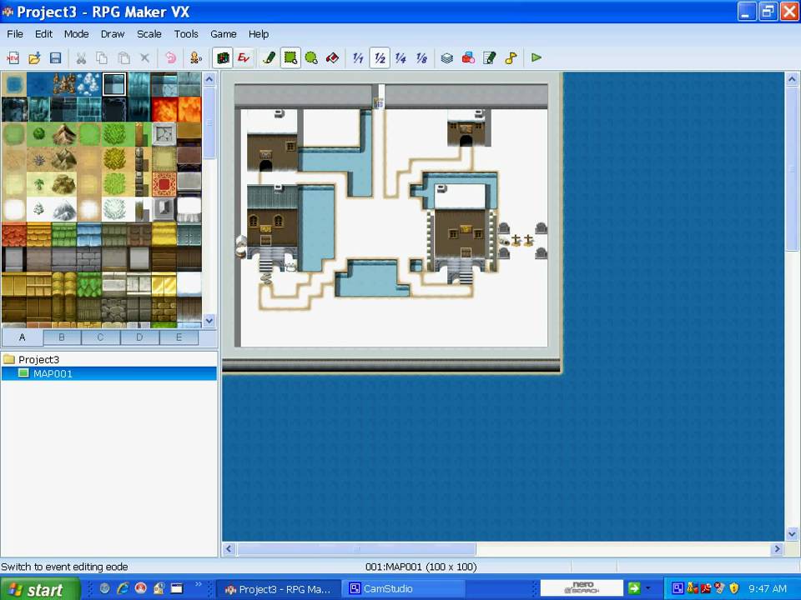Select the Pencil drawing tool
Image resolution: width=801 pixels, height=600 pixels.
(x=269, y=57)
